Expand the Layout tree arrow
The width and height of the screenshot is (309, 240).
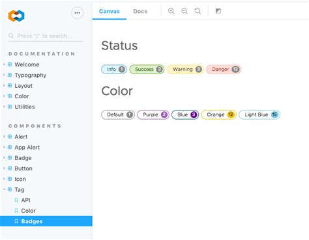pos(4,85)
